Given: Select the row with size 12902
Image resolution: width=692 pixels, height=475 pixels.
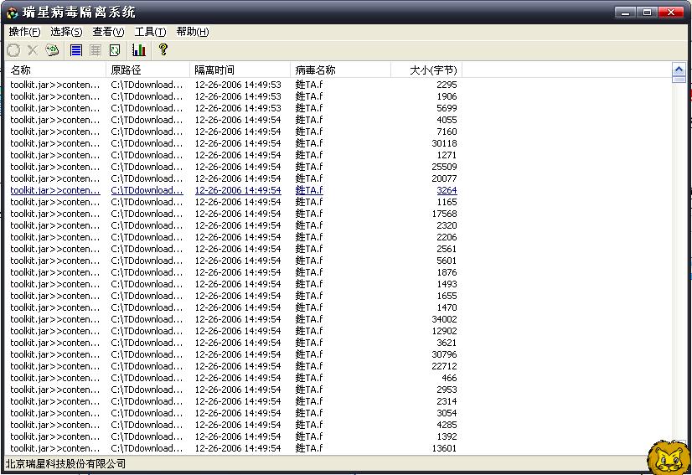Looking at the screenshot, I should (234, 331).
